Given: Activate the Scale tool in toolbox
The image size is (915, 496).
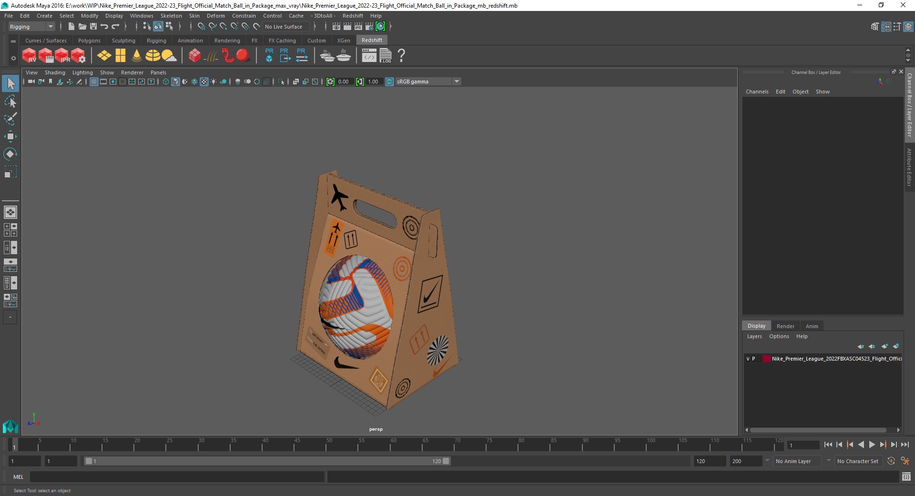Looking at the screenshot, I should pyautogui.click(x=10, y=171).
